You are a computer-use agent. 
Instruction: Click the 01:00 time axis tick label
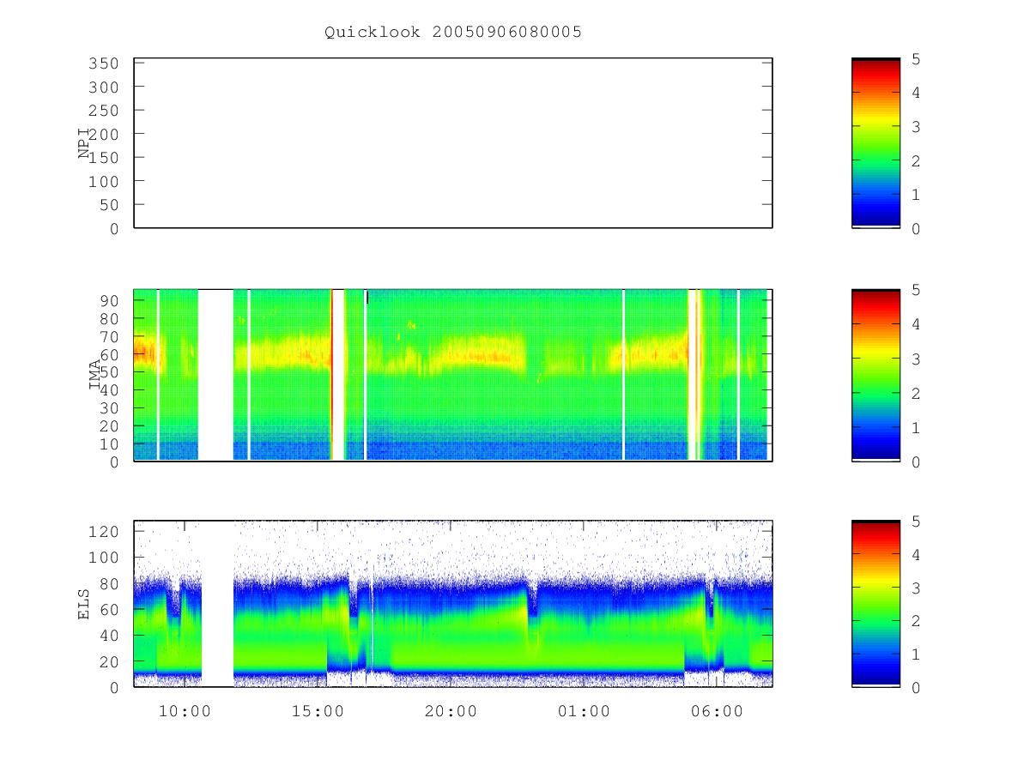coord(584,711)
